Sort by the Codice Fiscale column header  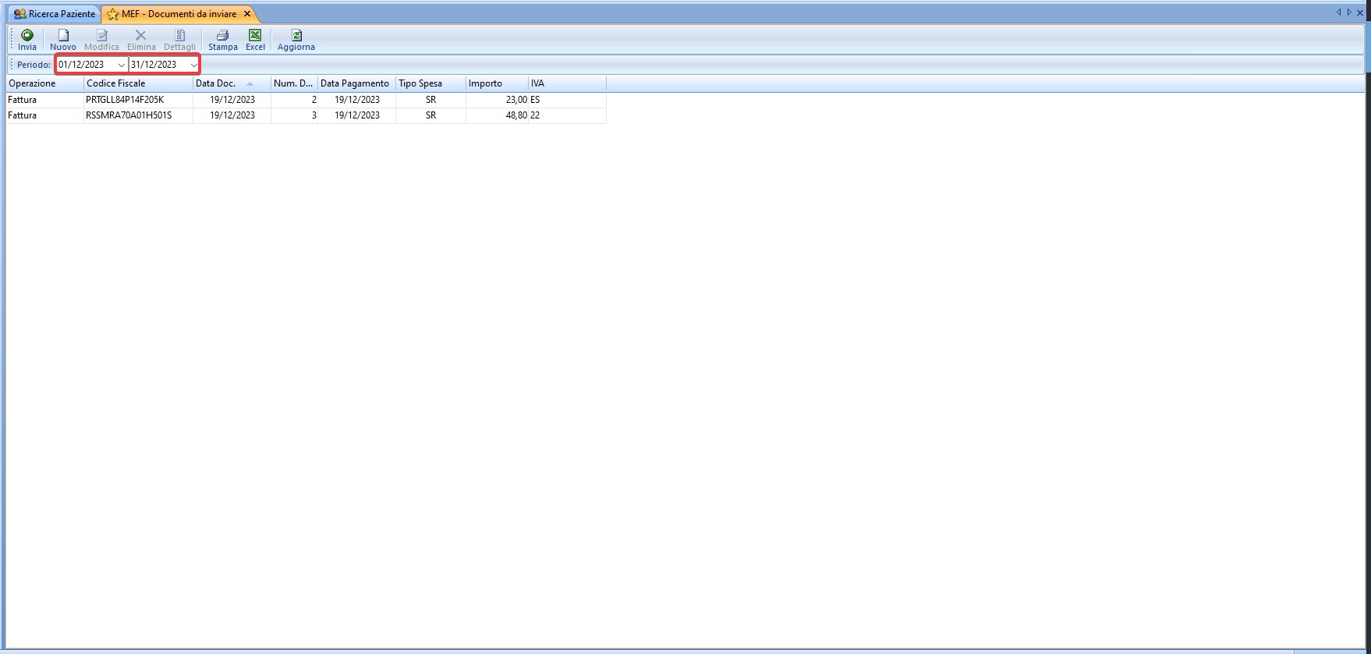(138, 83)
